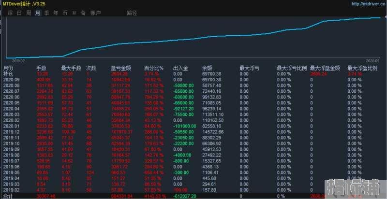Sort by the 盈亏金额 column header
This screenshot has width=387, height=199.
(x=120, y=68)
